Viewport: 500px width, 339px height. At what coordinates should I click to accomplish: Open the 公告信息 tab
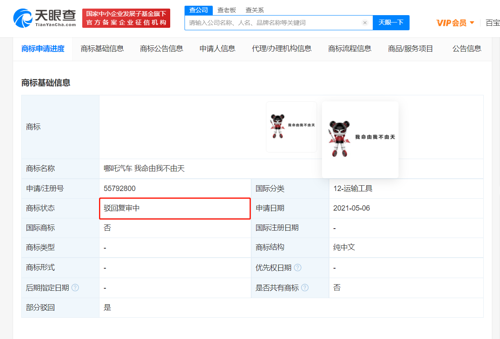coord(467,49)
